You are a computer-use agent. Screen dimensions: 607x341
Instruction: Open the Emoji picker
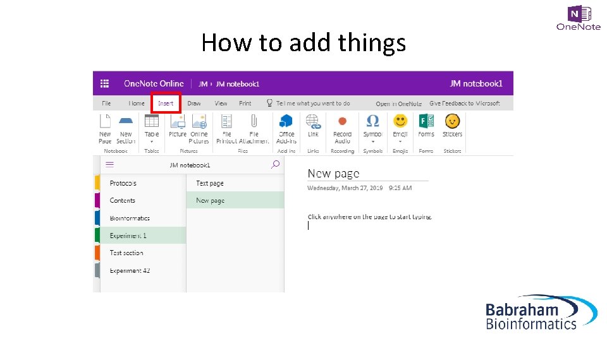(400, 126)
